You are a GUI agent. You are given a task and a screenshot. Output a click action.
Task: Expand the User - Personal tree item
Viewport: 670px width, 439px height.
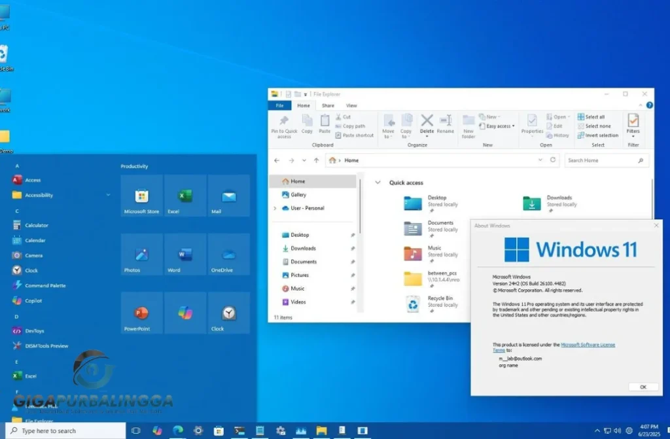[x=274, y=208]
